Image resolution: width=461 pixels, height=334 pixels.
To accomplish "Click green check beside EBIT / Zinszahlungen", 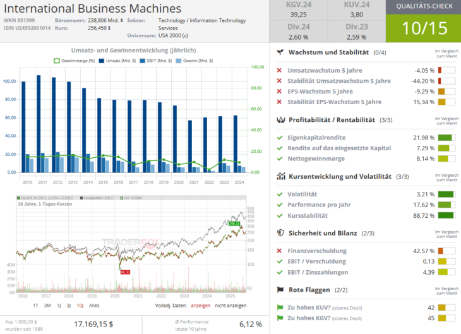I will tap(280, 272).
